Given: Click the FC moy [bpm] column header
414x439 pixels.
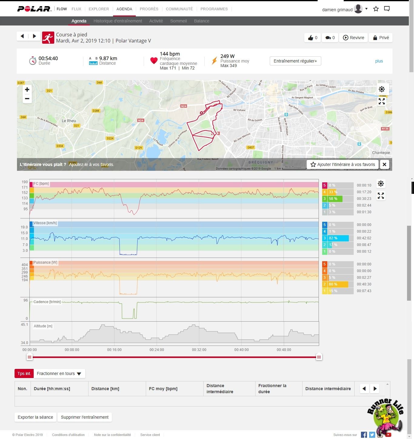Looking at the screenshot, I should pos(175,389).
